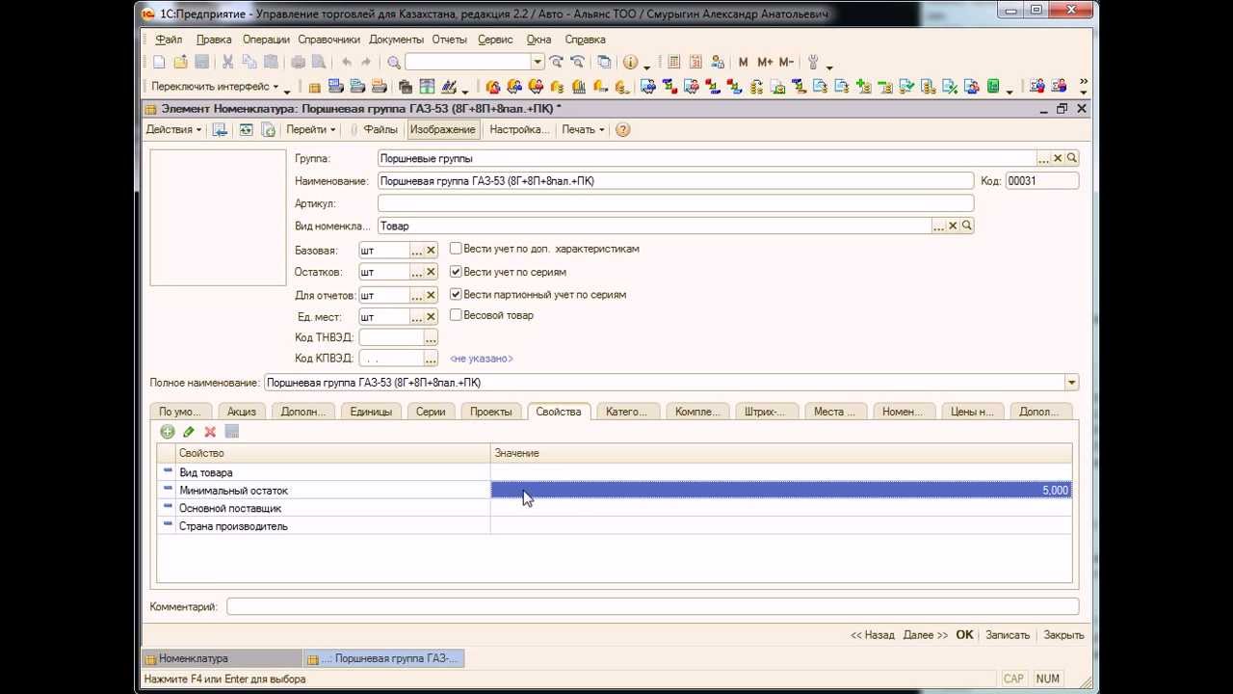The image size is (1233, 694).
Task: Click the << Назад button
Action: point(873,635)
